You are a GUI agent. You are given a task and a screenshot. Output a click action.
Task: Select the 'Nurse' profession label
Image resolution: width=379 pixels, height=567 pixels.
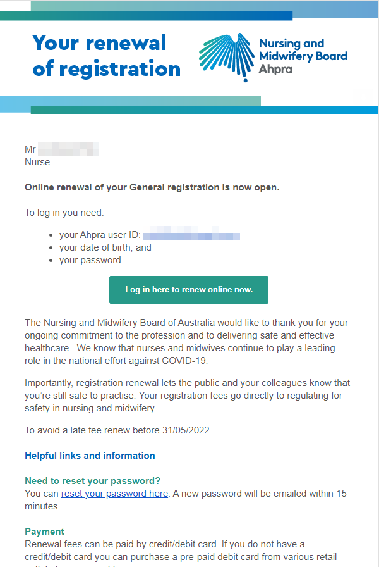[x=34, y=162]
